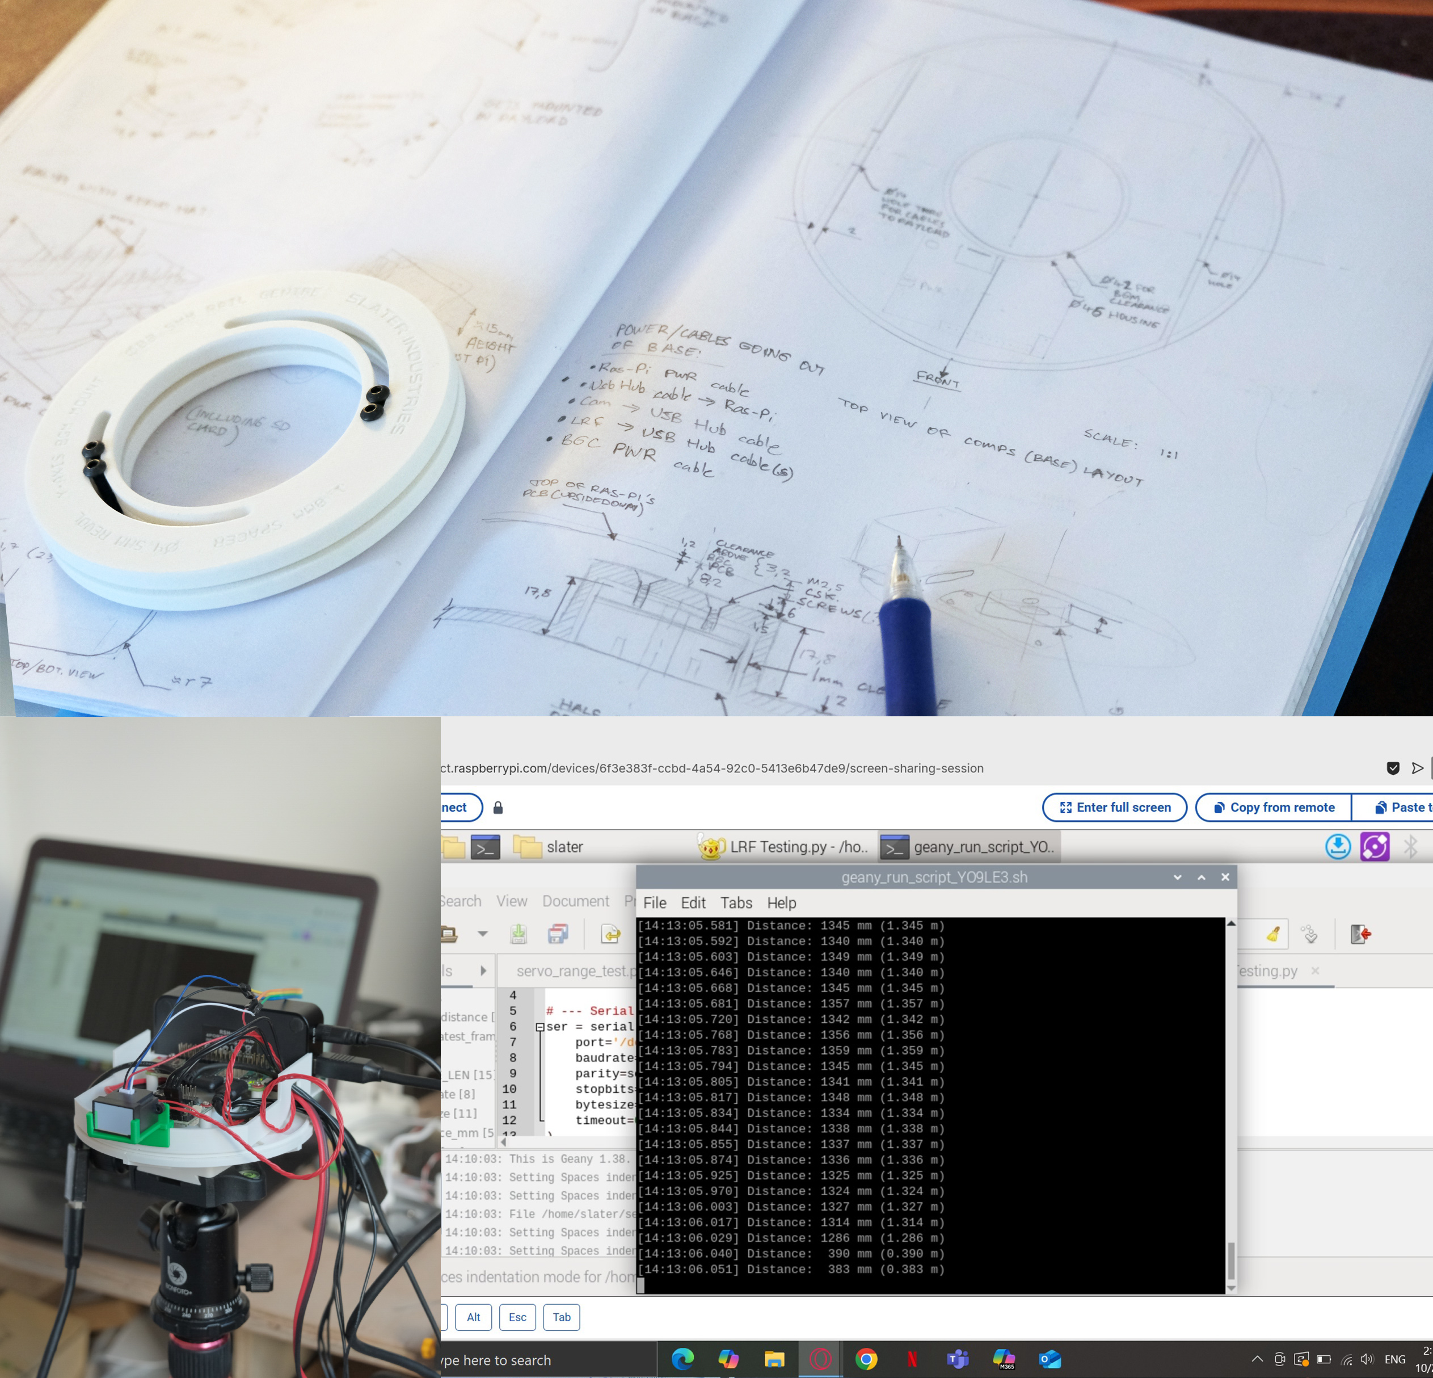Click the purple Raspberry Pi Connect icon

click(1375, 847)
